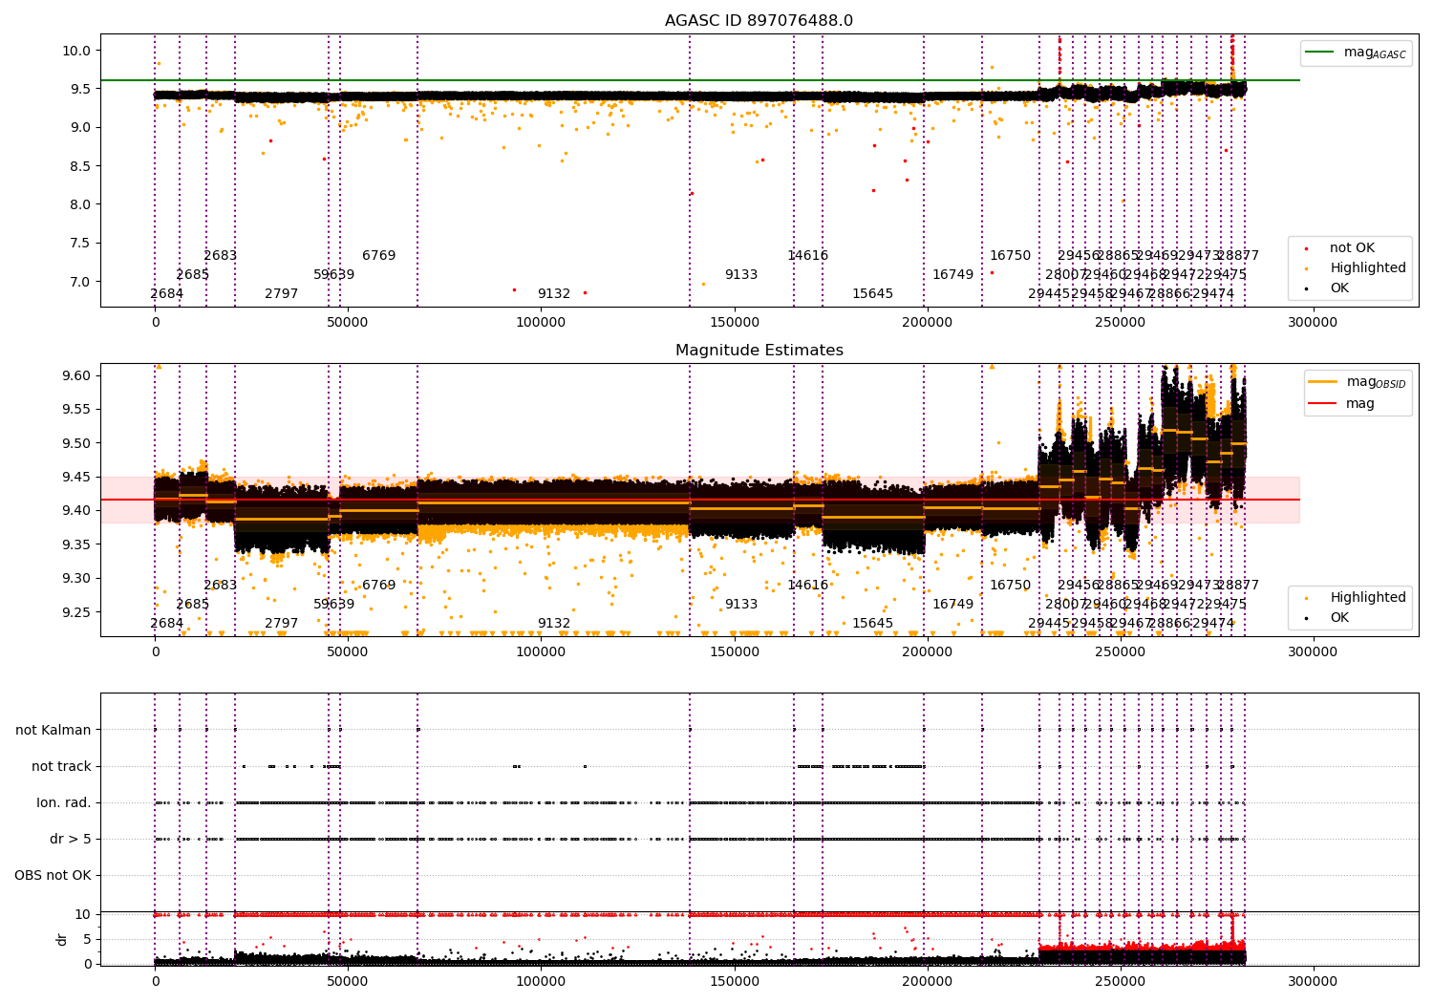Click the title "AGASC ID 897076488.0"
Screen dimensions: 1433x1003
click(759, 21)
